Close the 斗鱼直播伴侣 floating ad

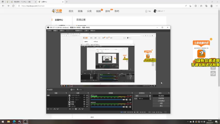point(211,39)
